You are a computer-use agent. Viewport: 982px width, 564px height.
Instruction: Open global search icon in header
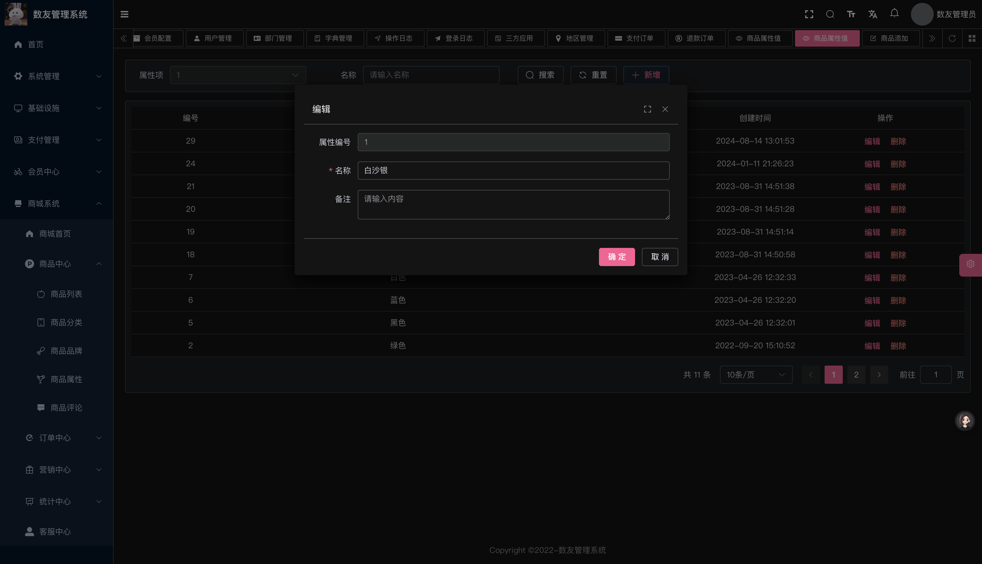point(830,14)
